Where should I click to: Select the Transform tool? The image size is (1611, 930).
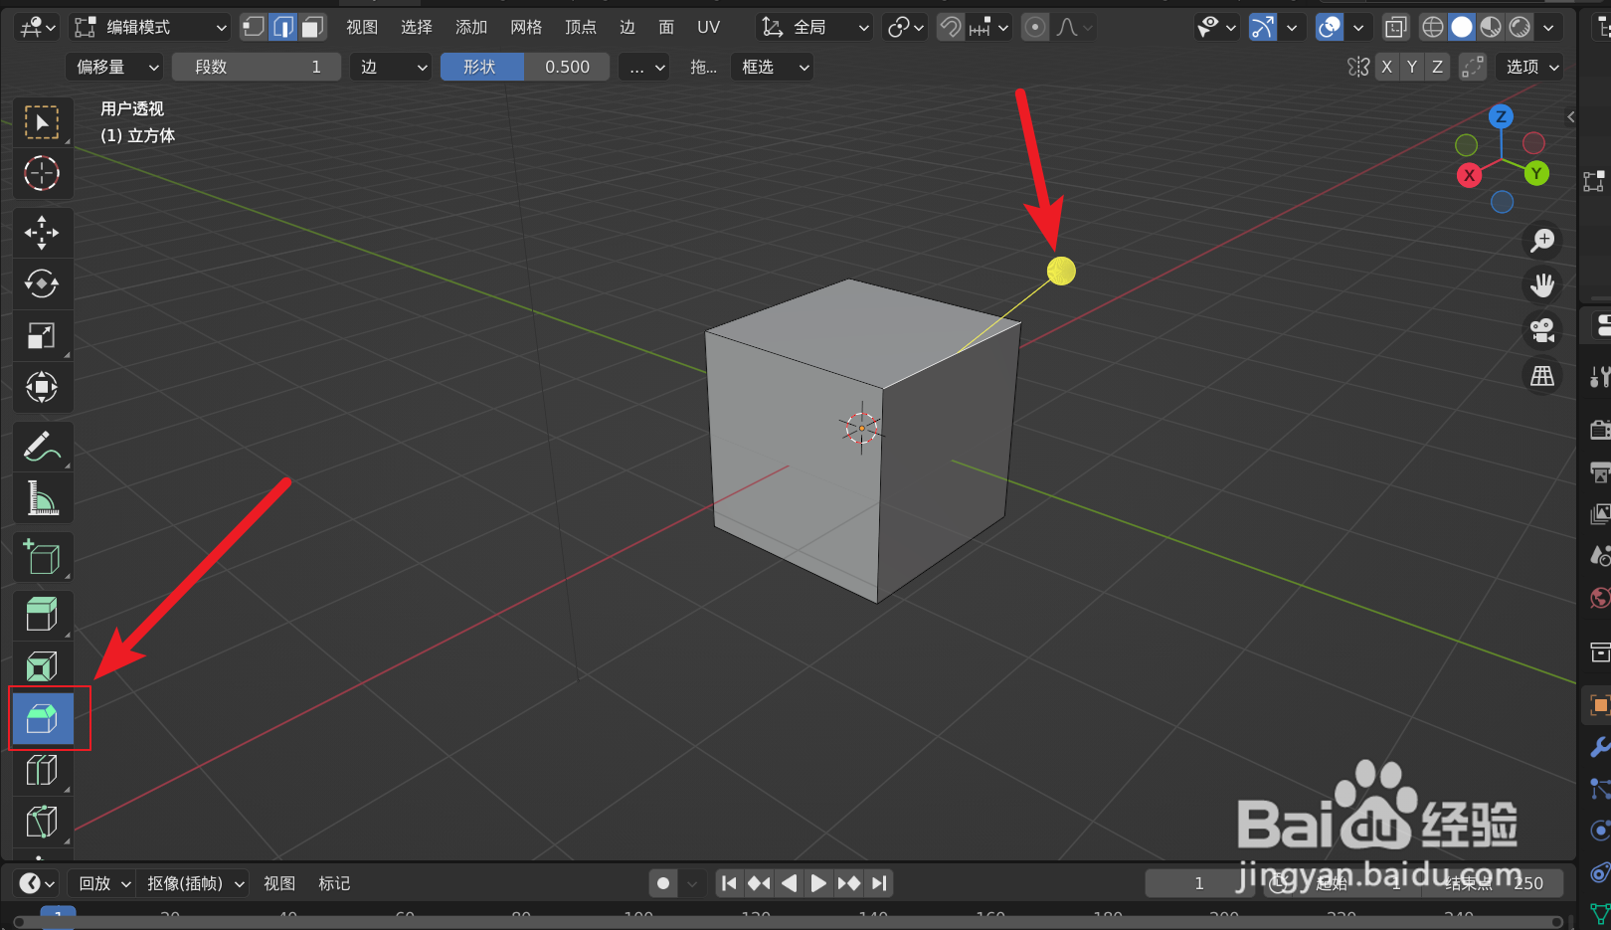42,387
